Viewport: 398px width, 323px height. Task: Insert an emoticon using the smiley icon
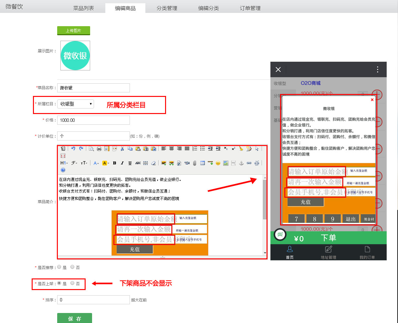pos(218,163)
